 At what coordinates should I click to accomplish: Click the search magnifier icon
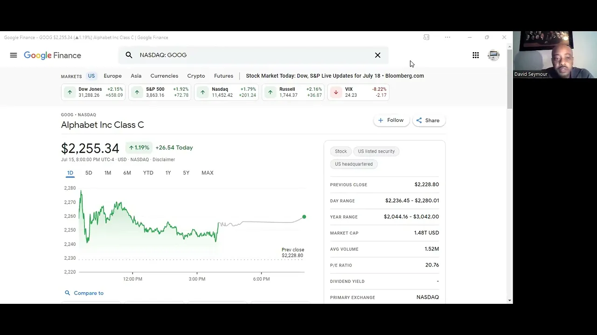click(x=129, y=55)
